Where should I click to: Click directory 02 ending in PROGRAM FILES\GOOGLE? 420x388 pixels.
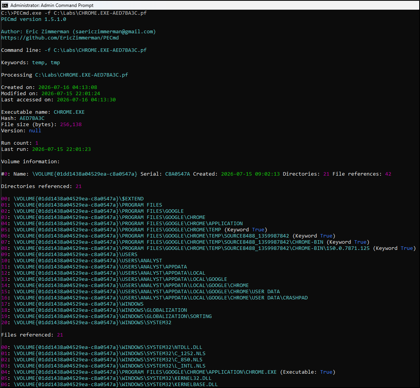93,211
